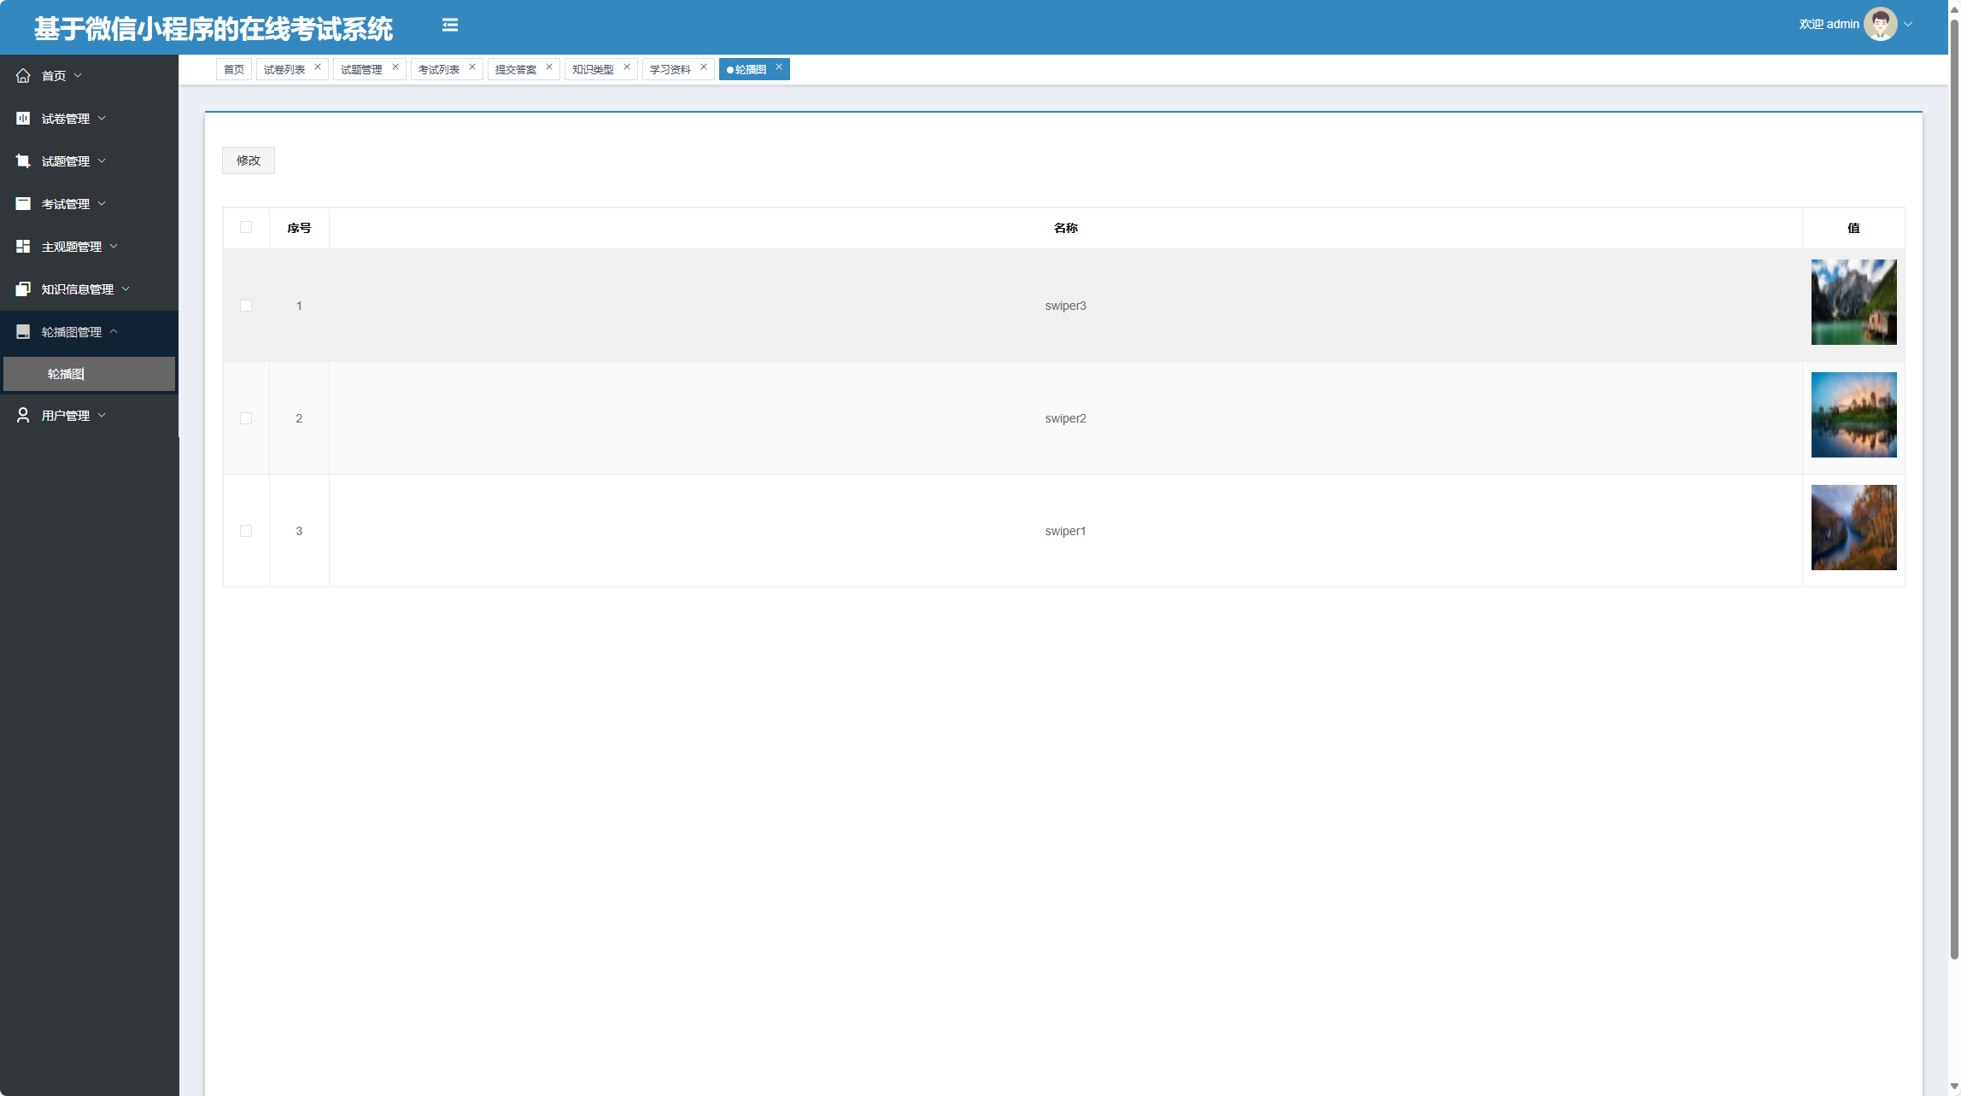Toggle the select-all header checkbox

(x=246, y=227)
